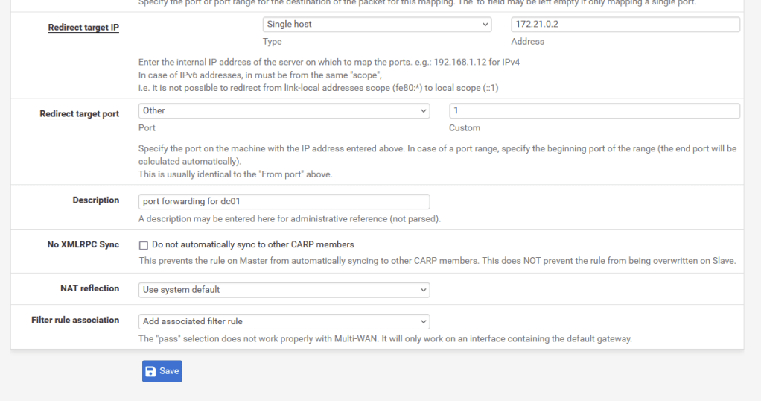Open the Redirect target IP Type dropdown
This screenshot has width=761, height=401.
377,25
